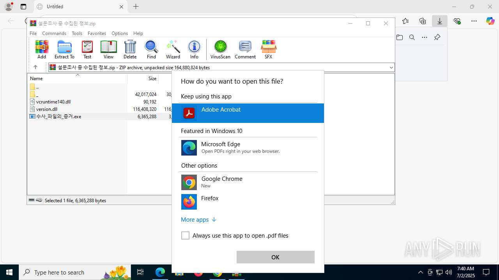Screen dimensions: 499x280
Task: Open Edge Copilot icon
Action: point(490,21)
